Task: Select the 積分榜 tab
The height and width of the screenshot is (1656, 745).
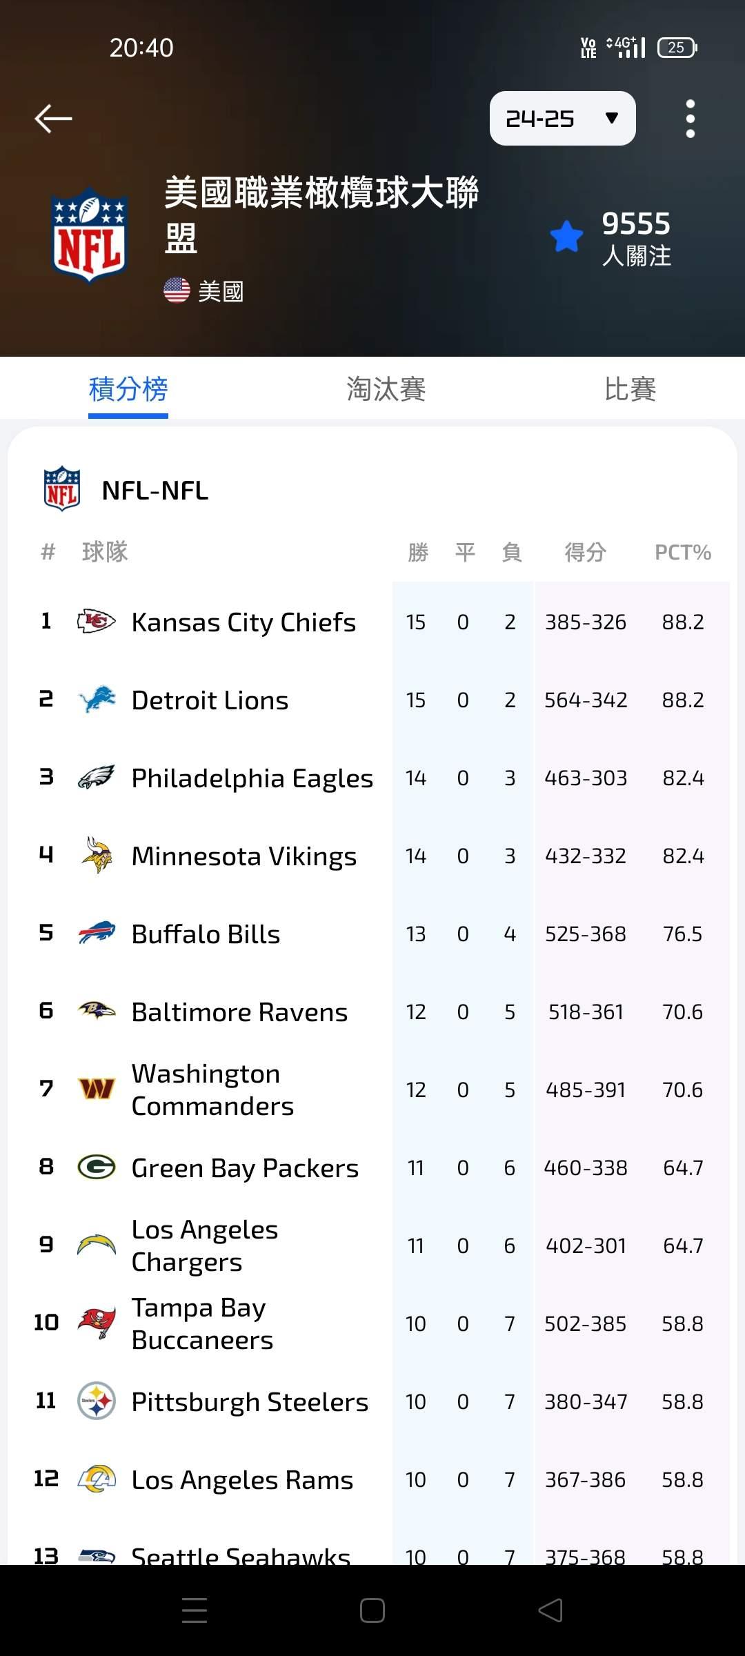Action: click(128, 389)
